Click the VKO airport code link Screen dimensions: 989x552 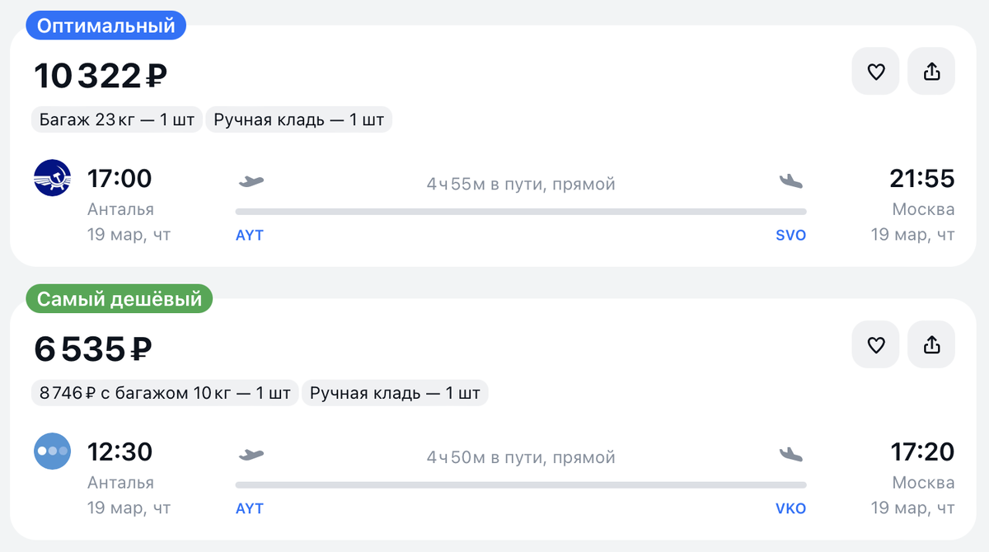790,508
